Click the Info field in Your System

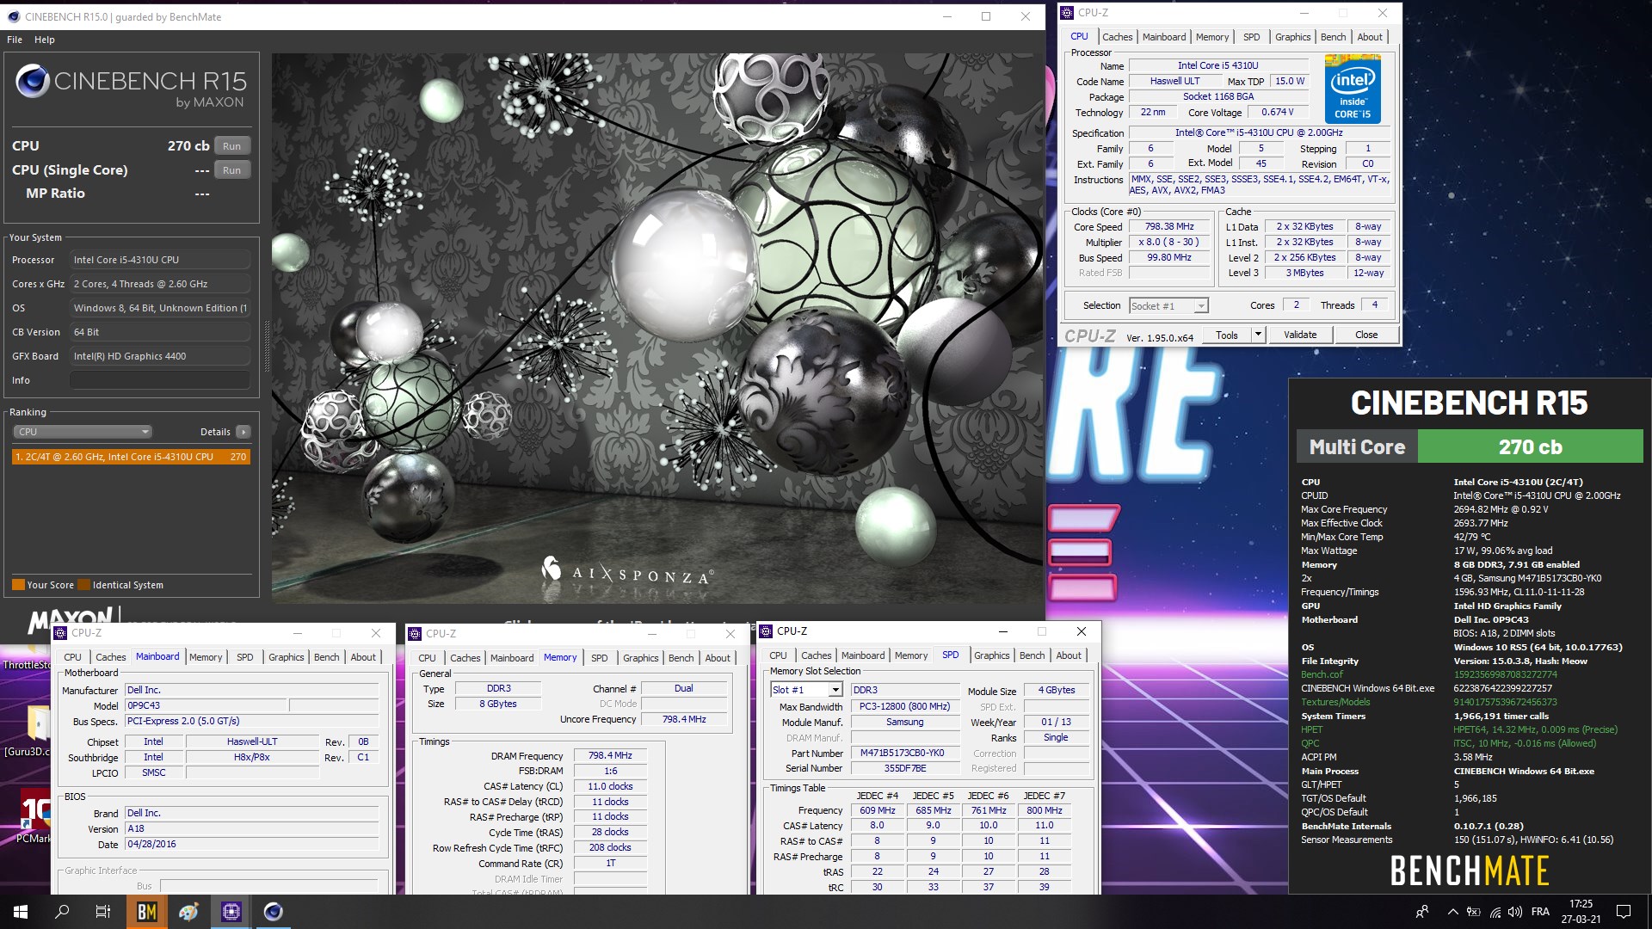pyautogui.click(x=160, y=380)
